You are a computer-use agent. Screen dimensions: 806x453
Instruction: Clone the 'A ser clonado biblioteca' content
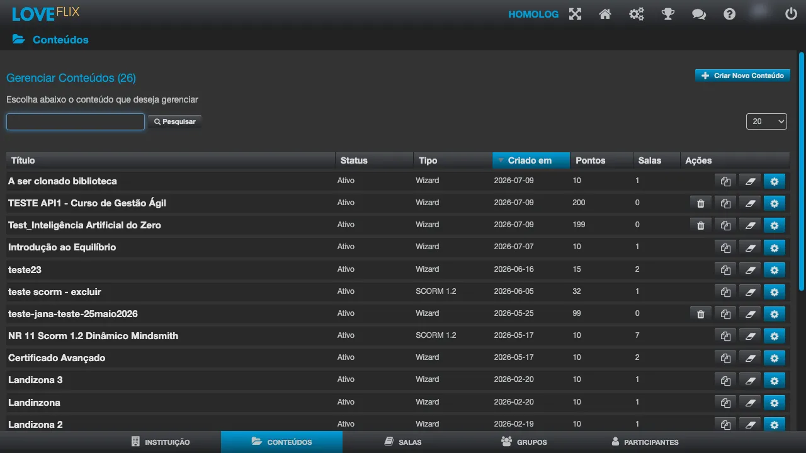725,181
